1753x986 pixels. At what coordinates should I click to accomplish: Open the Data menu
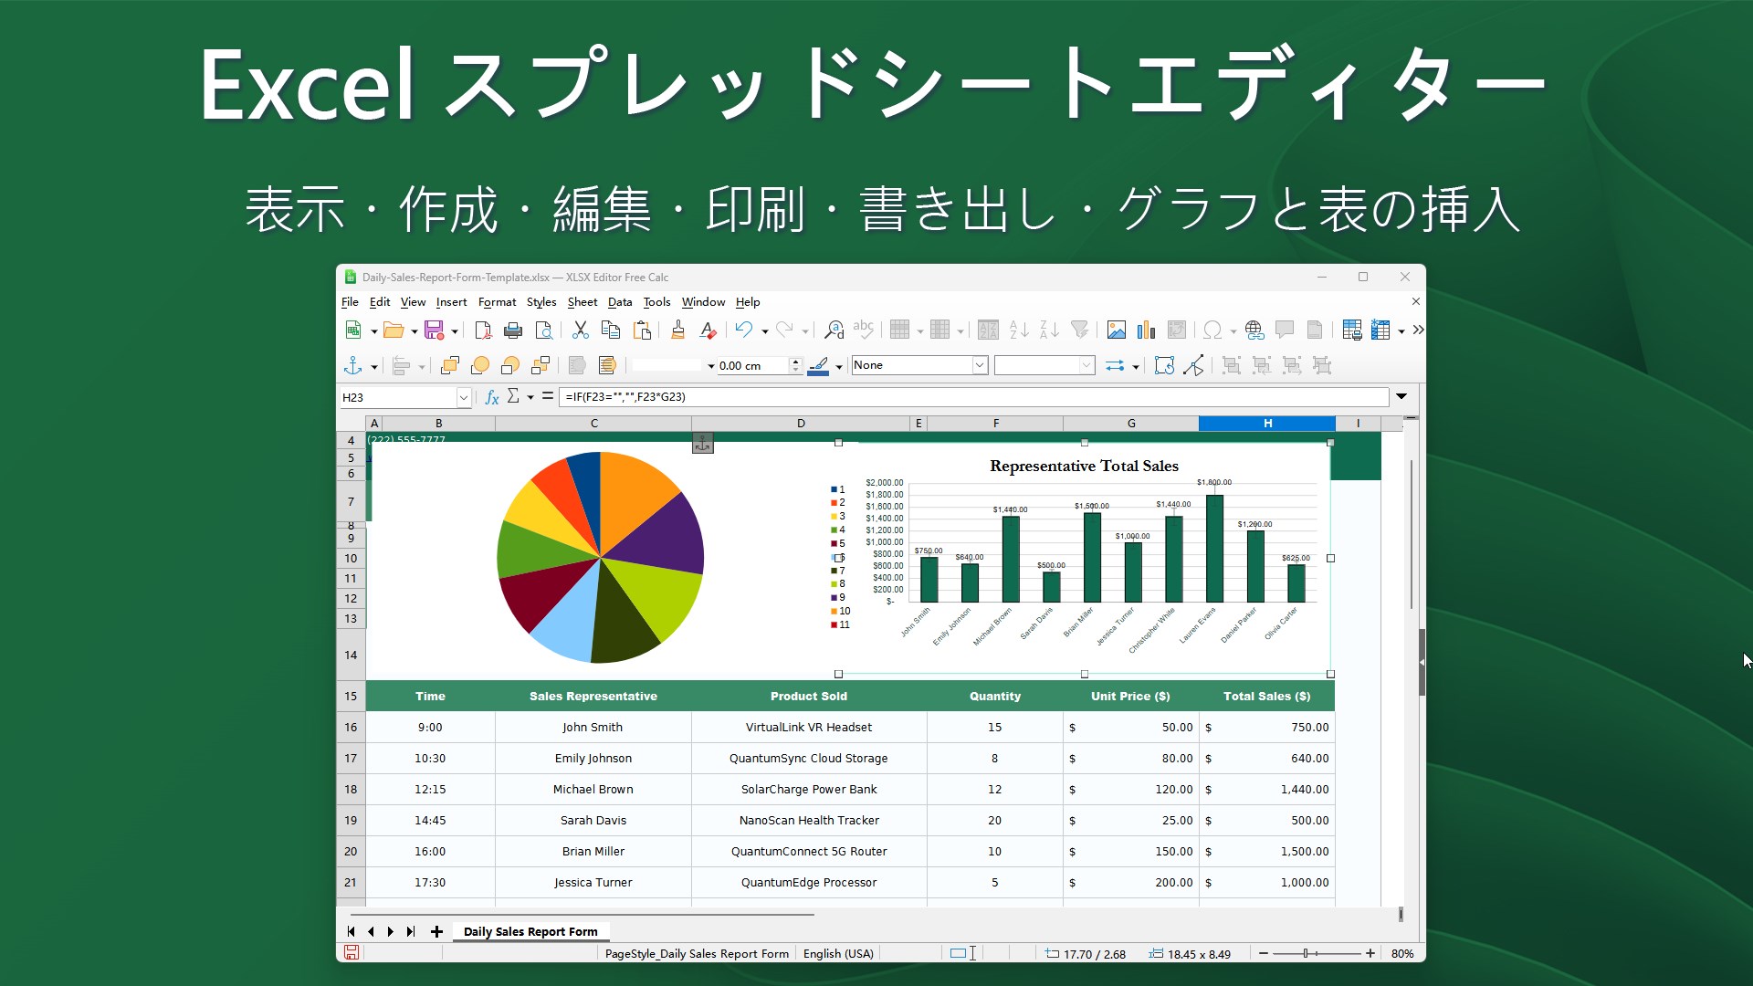(620, 302)
